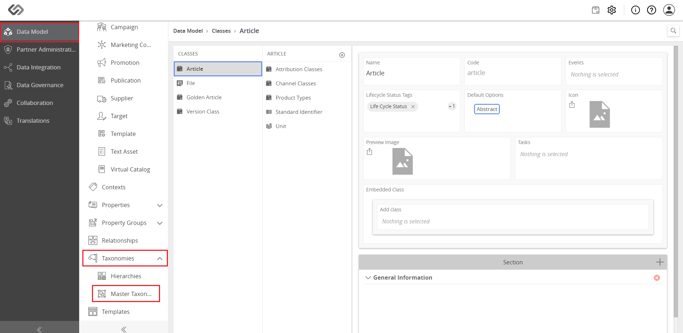Open the Events selection dropdown

click(x=614, y=74)
